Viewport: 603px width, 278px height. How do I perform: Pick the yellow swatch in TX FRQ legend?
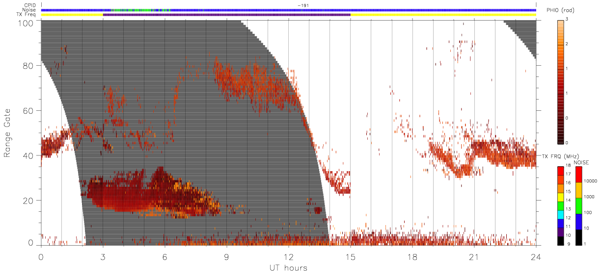560,197
